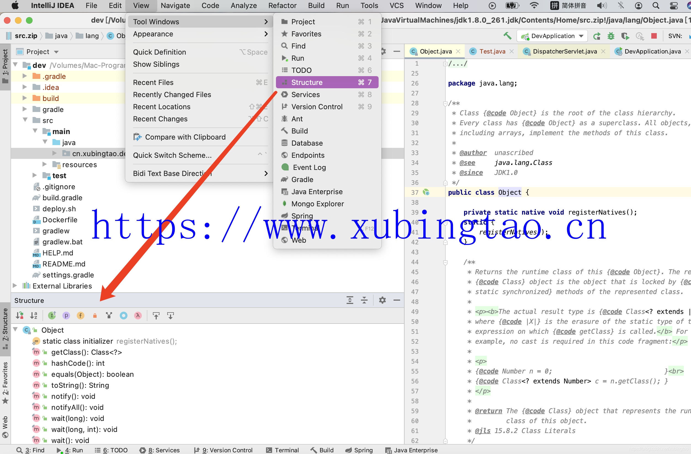Sort Structure members alphabetically

tap(34, 316)
